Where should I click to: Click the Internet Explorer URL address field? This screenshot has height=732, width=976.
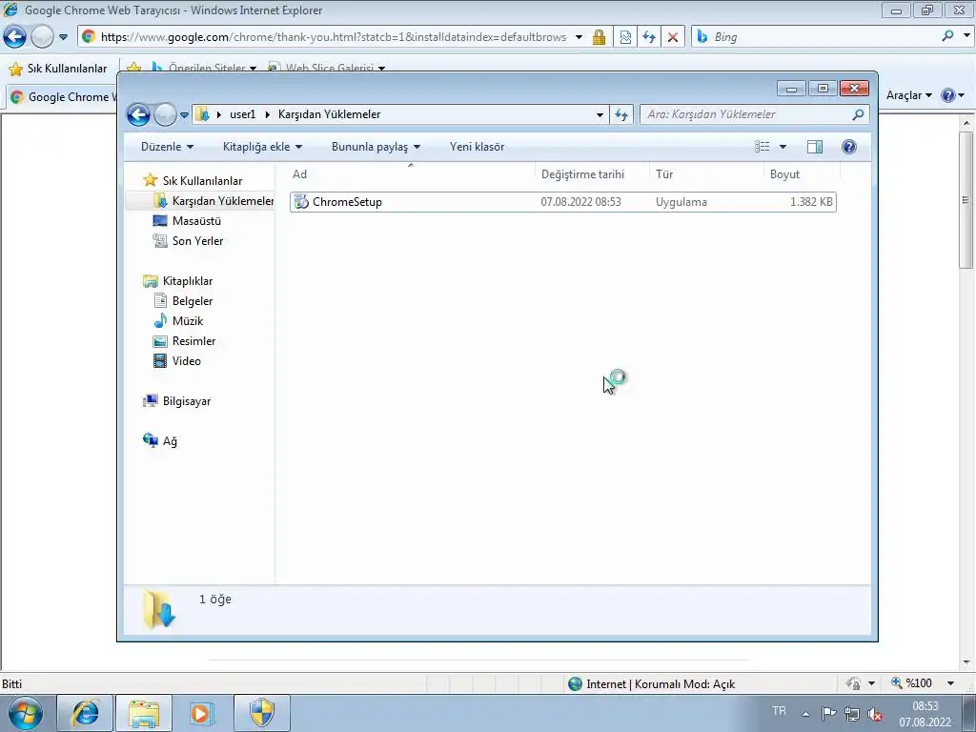[x=334, y=37]
